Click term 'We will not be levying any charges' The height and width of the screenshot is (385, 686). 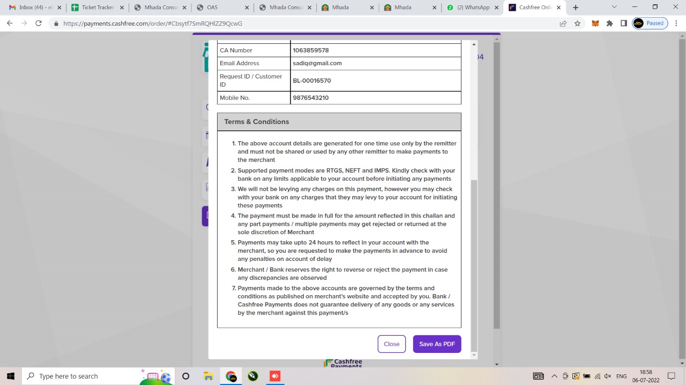[x=347, y=197]
